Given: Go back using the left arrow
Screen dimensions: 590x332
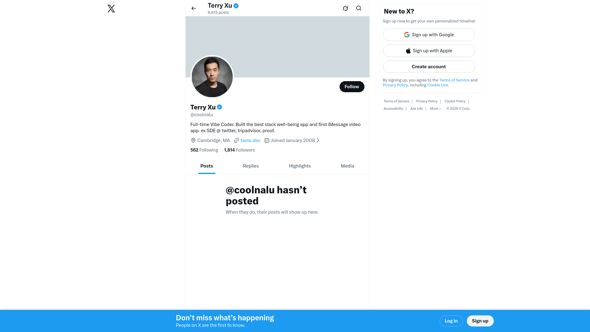Looking at the screenshot, I should tap(194, 8).
